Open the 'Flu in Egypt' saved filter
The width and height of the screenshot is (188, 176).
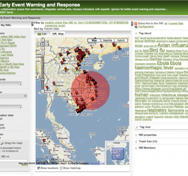(x=8, y=43)
